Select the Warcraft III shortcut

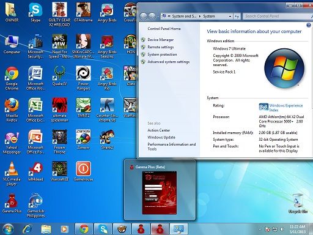tap(59, 171)
